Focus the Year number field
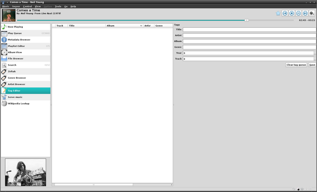317x192 pixels. 248,53
